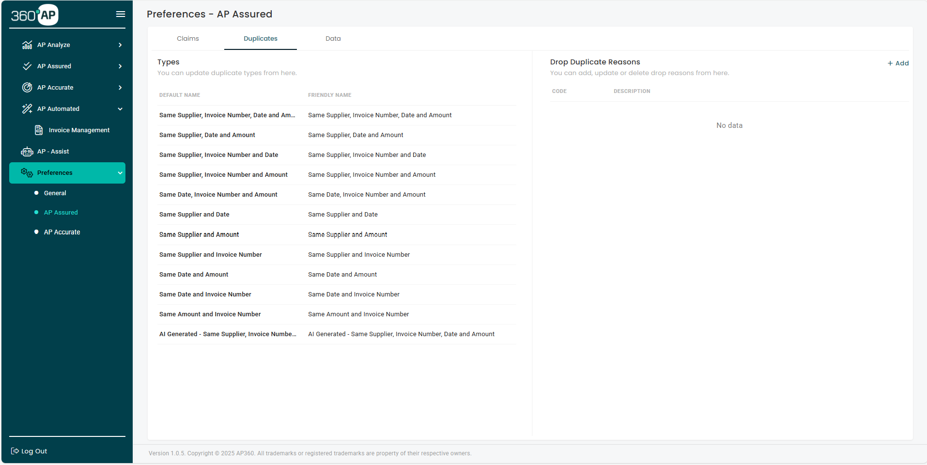This screenshot has width=927, height=465.
Task: Select the AP Assured preferences bullet option
Action: [61, 212]
